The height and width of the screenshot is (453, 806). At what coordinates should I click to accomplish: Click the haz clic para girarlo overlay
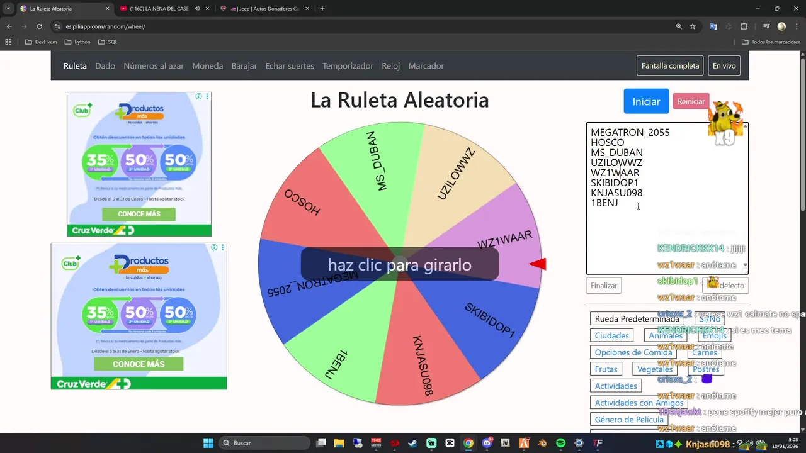point(400,264)
